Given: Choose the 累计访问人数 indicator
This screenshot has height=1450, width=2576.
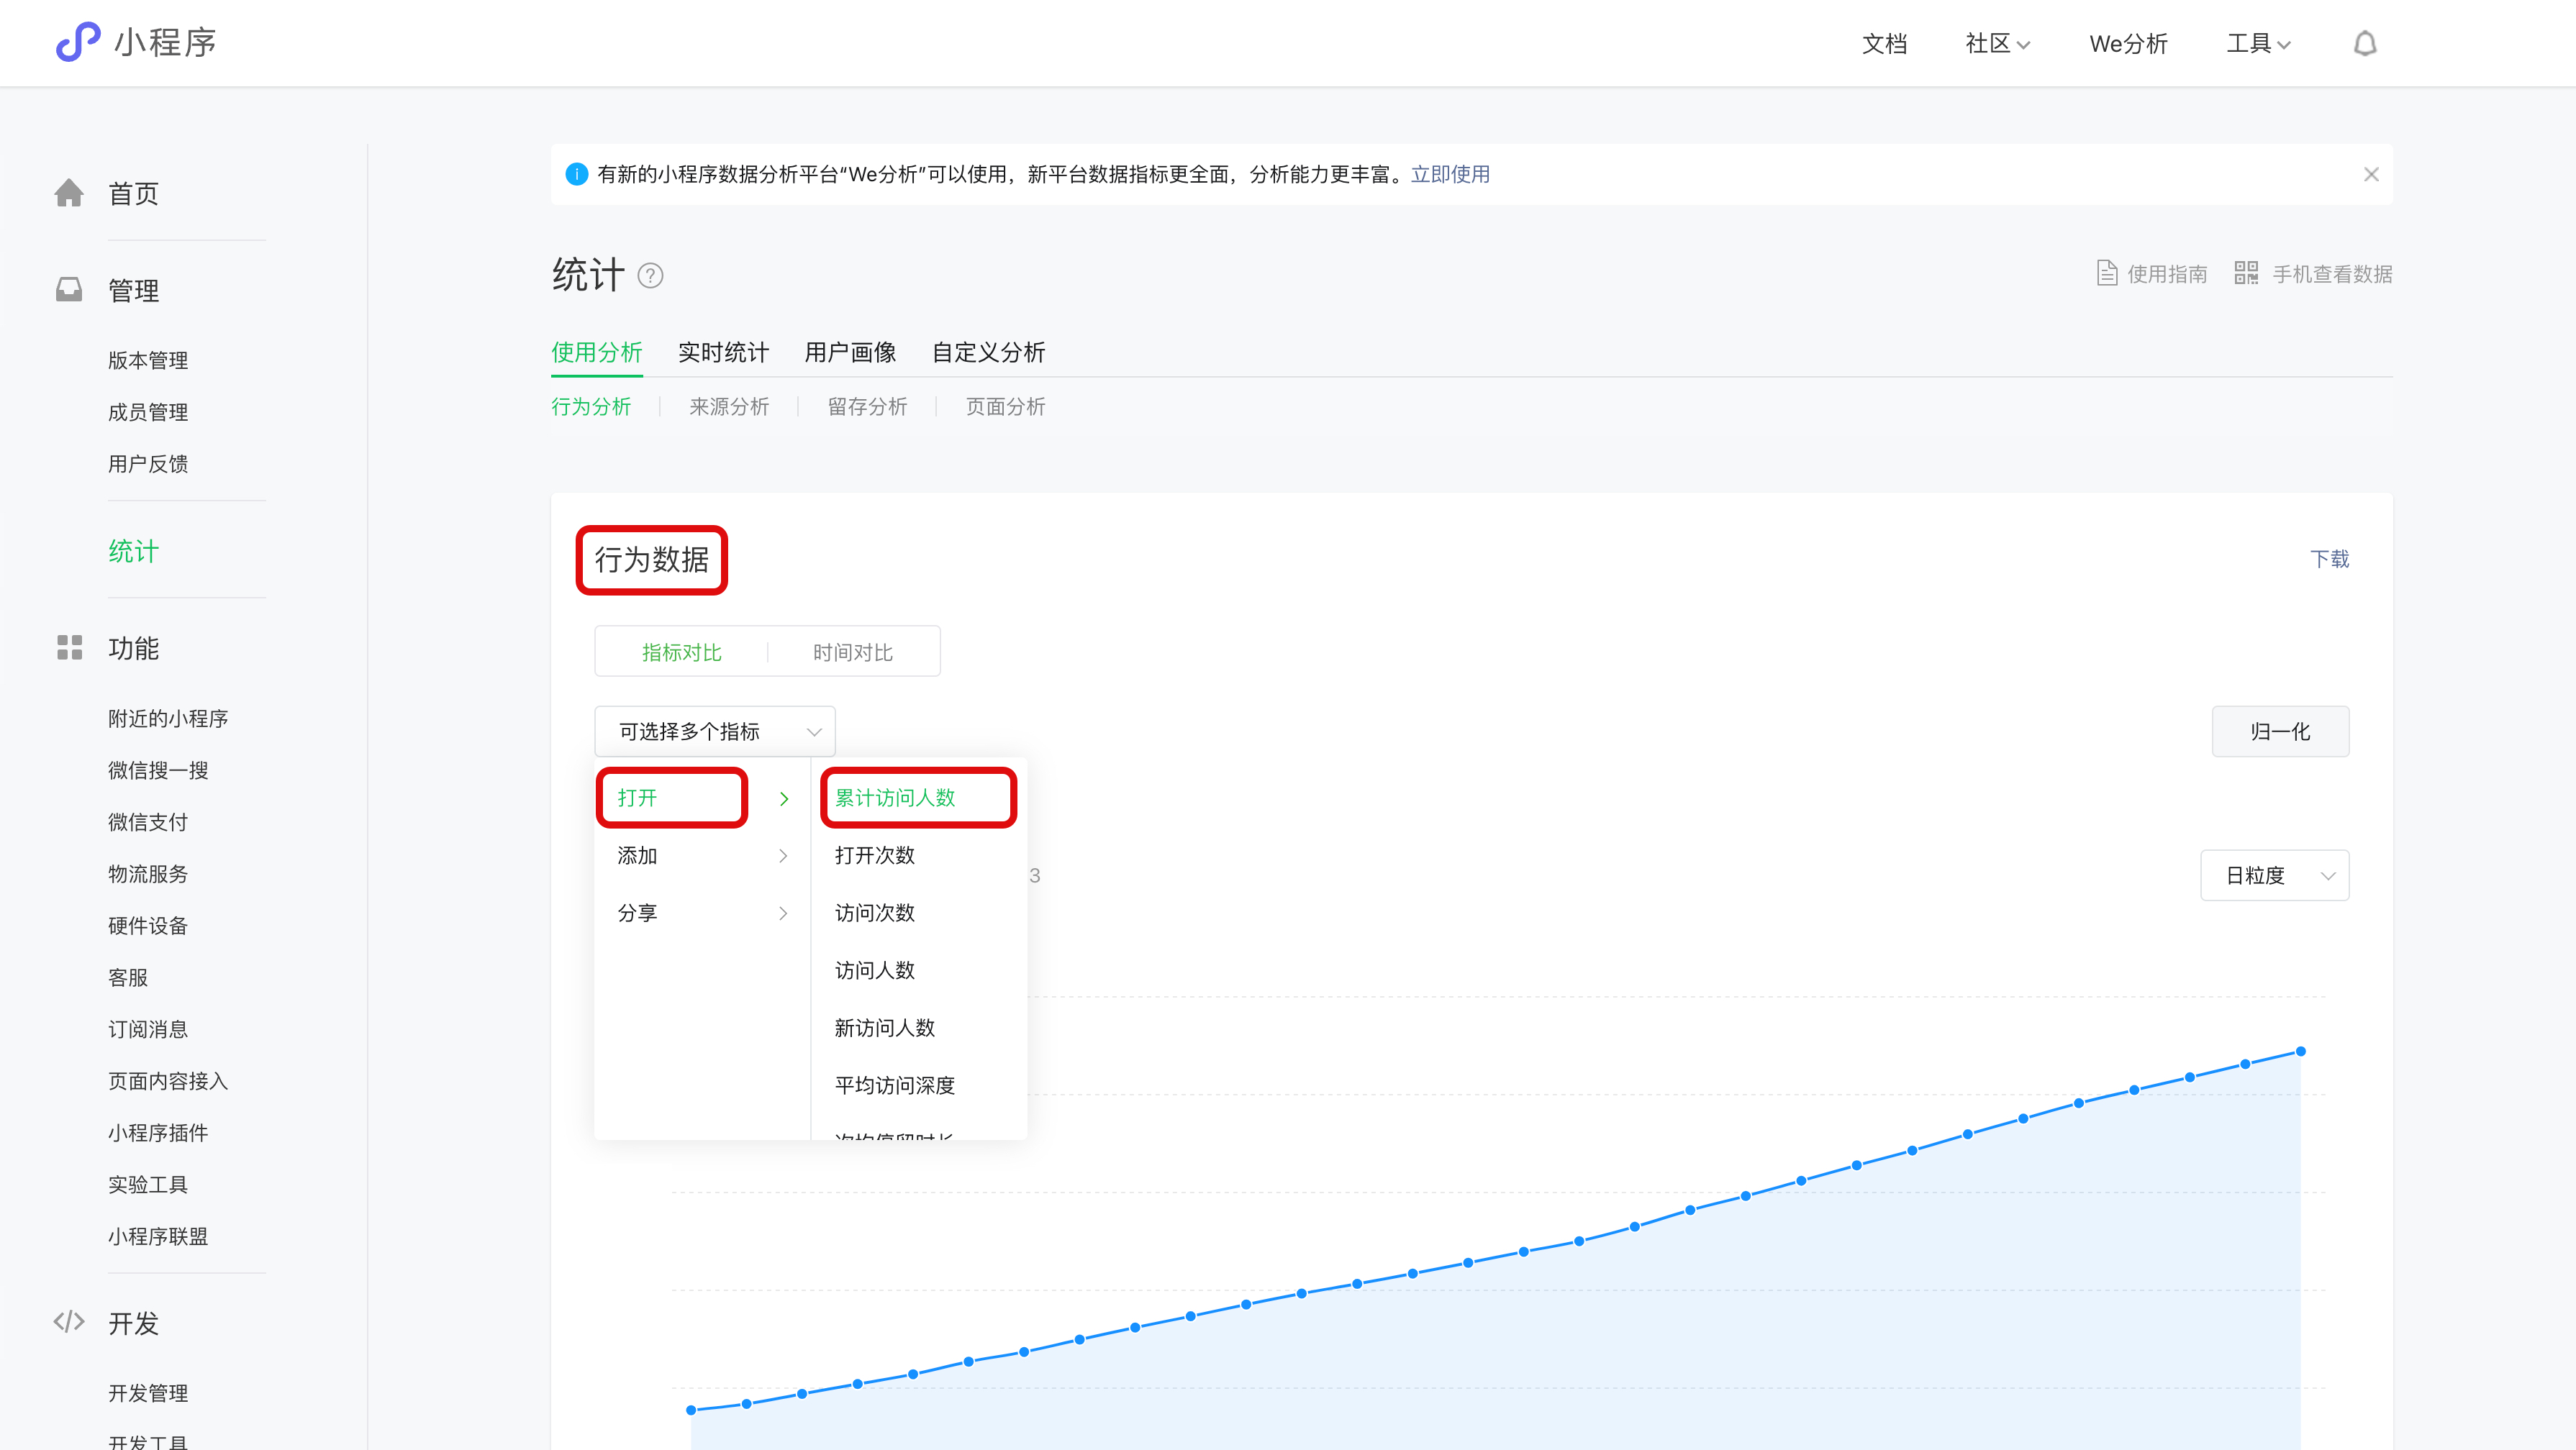Looking at the screenshot, I should tap(895, 798).
